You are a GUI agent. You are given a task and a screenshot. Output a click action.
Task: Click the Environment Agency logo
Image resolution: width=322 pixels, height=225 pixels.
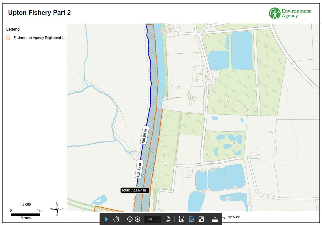coord(290,13)
